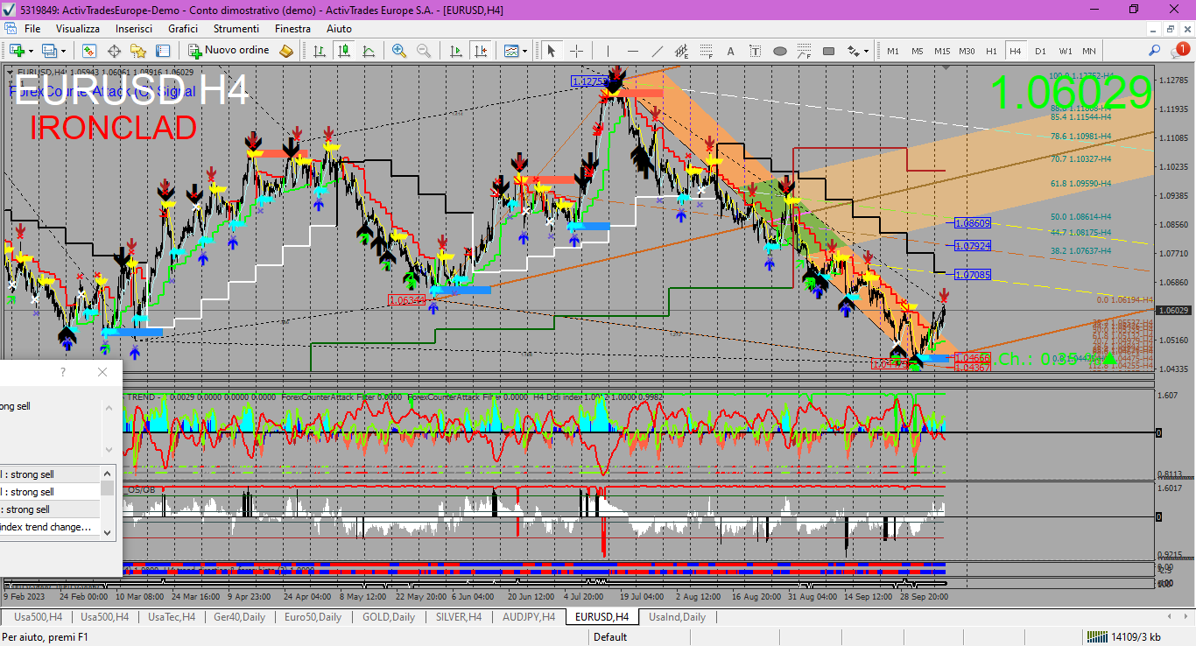Switch to the GOLD,Daily chart tab

coord(389,617)
